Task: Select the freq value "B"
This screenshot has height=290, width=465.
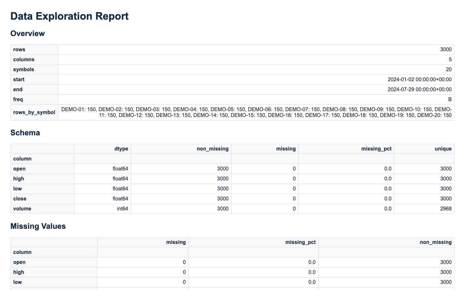Action: click(x=450, y=100)
